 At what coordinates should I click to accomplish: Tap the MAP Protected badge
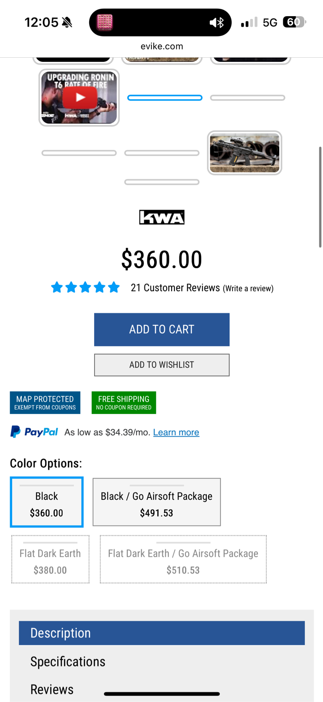click(45, 402)
